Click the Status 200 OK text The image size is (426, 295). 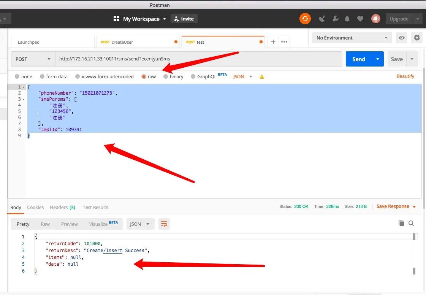pyautogui.click(x=294, y=207)
